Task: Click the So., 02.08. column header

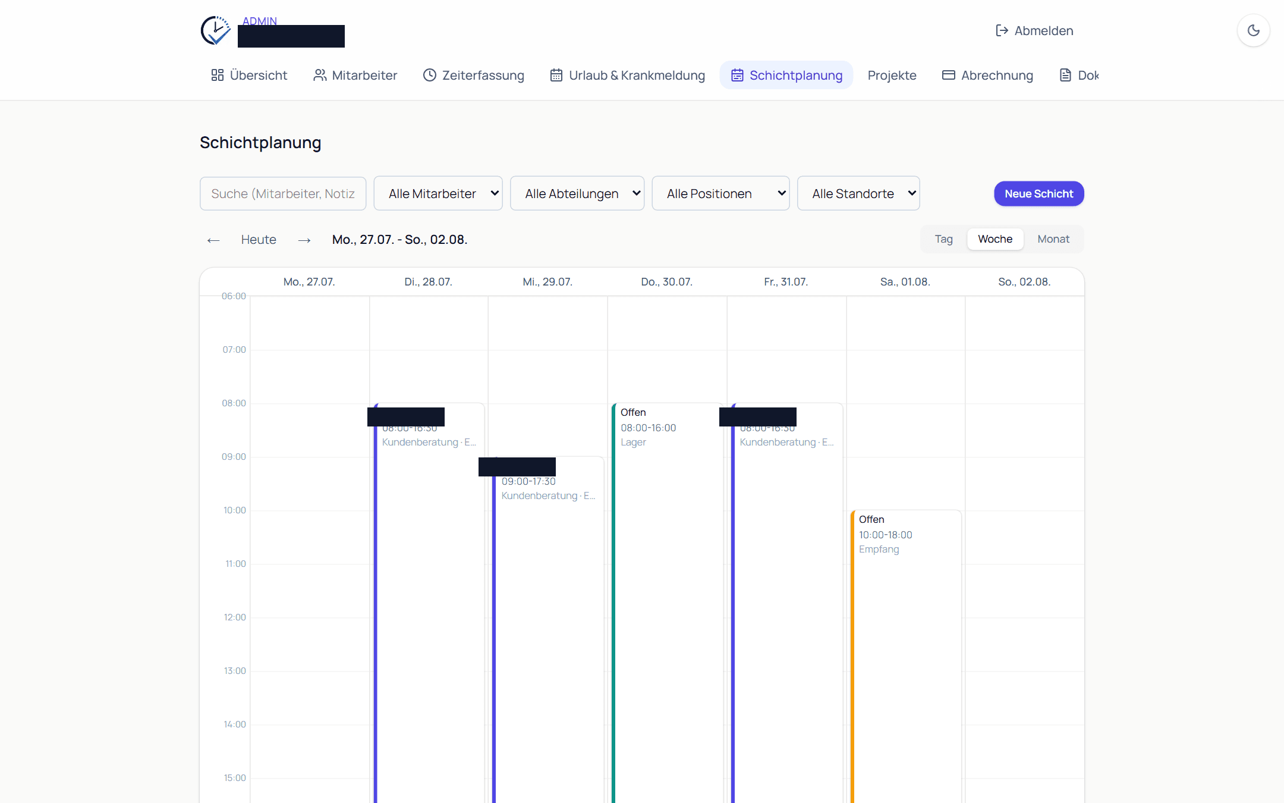Action: tap(1024, 282)
